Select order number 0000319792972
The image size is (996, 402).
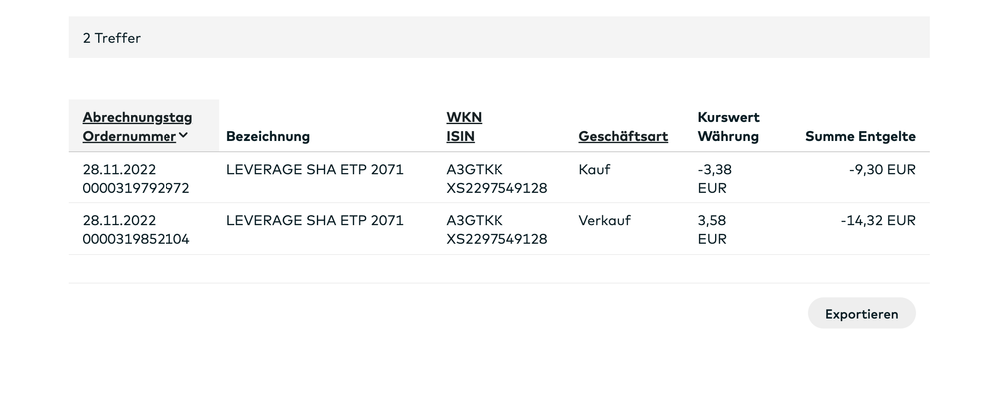(x=137, y=188)
